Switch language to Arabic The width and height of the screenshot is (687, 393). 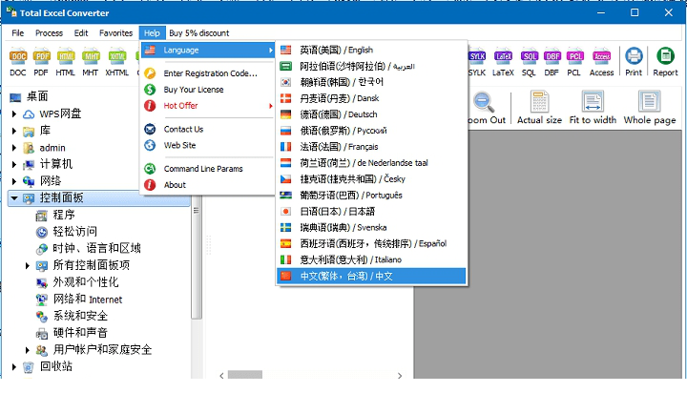pos(371,66)
